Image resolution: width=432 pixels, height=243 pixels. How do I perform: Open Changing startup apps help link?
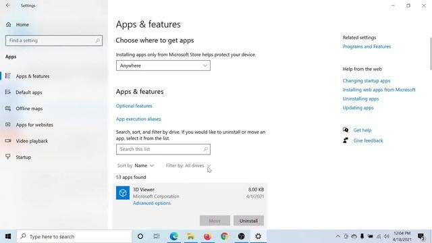(367, 81)
